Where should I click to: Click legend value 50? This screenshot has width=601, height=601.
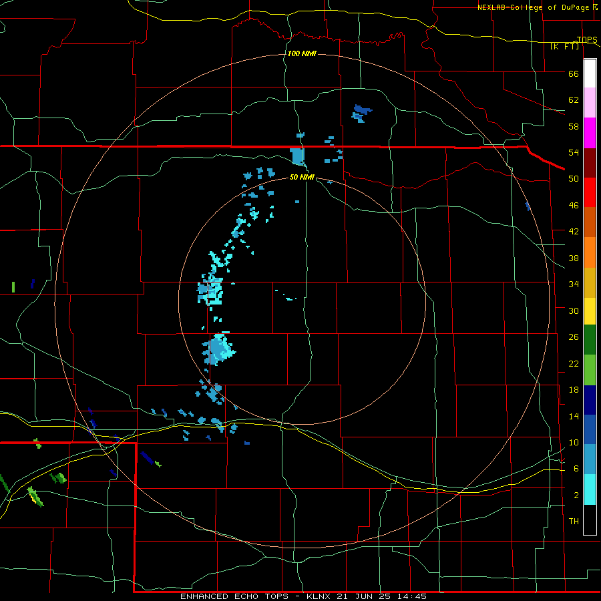click(x=574, y=179)
